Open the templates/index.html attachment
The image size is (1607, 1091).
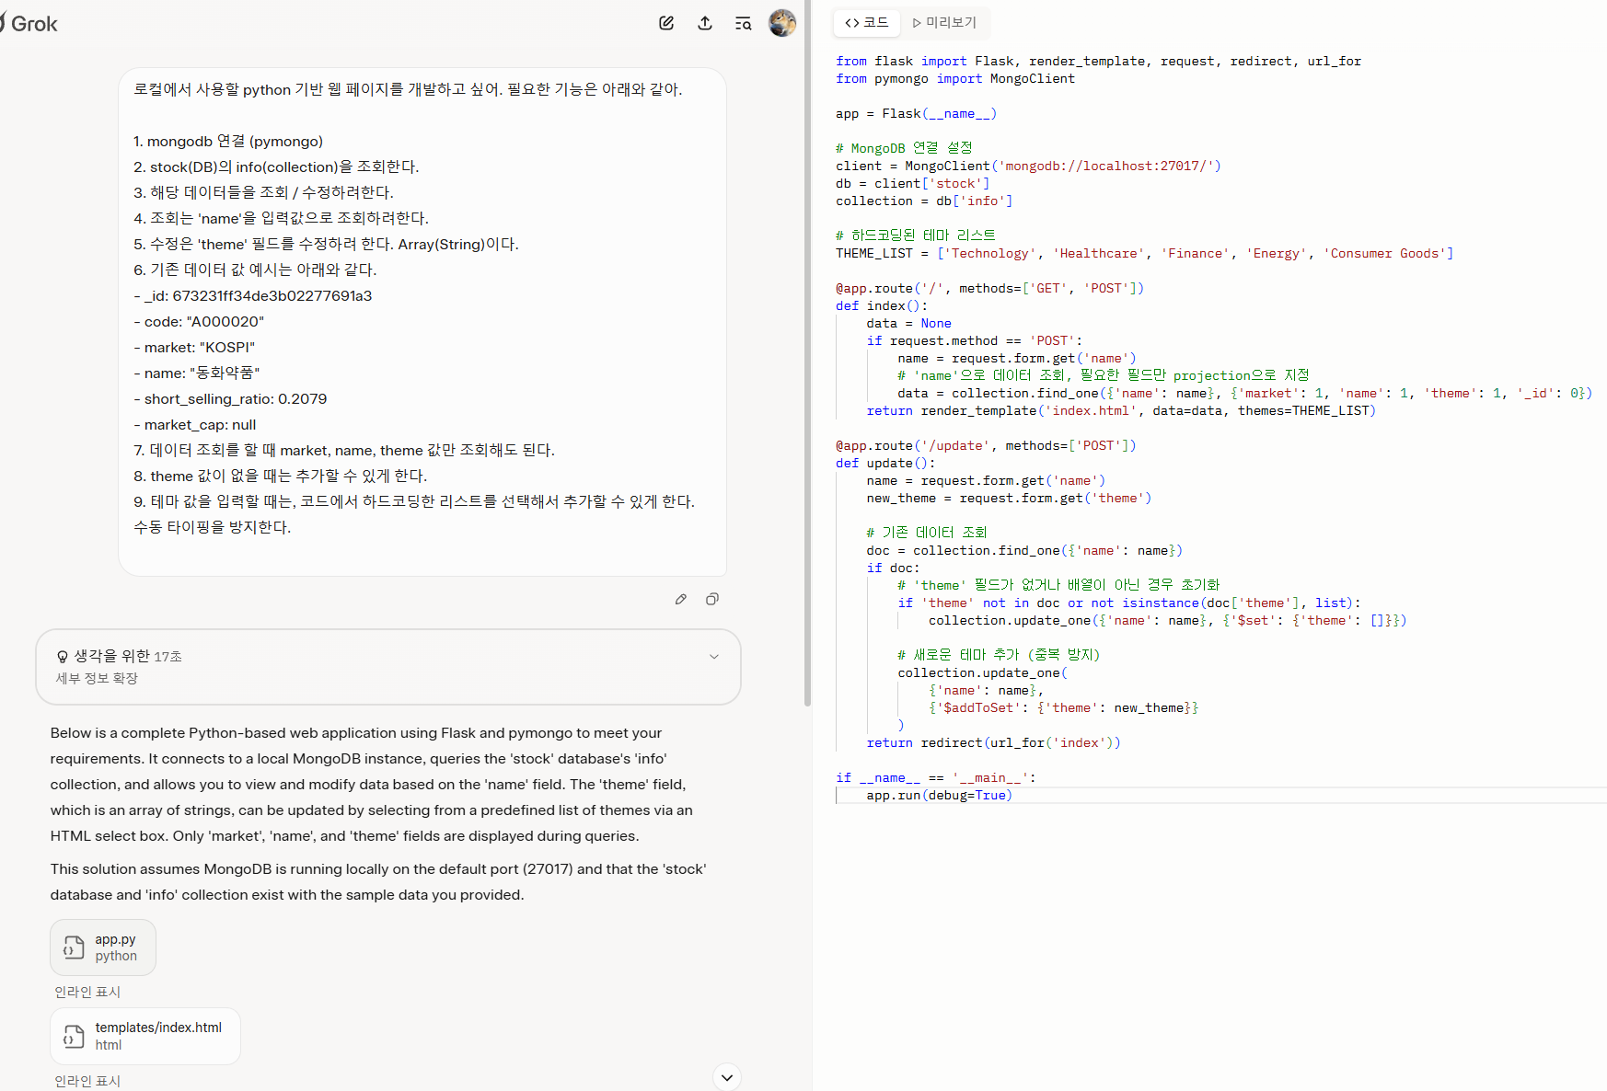[x=145, y=1036]
